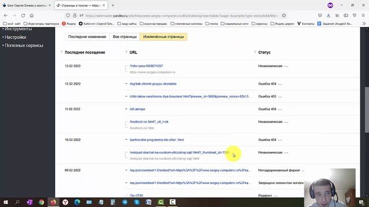
Task: Open the воронка продаж bookmark folder
Action: (153, 24)
